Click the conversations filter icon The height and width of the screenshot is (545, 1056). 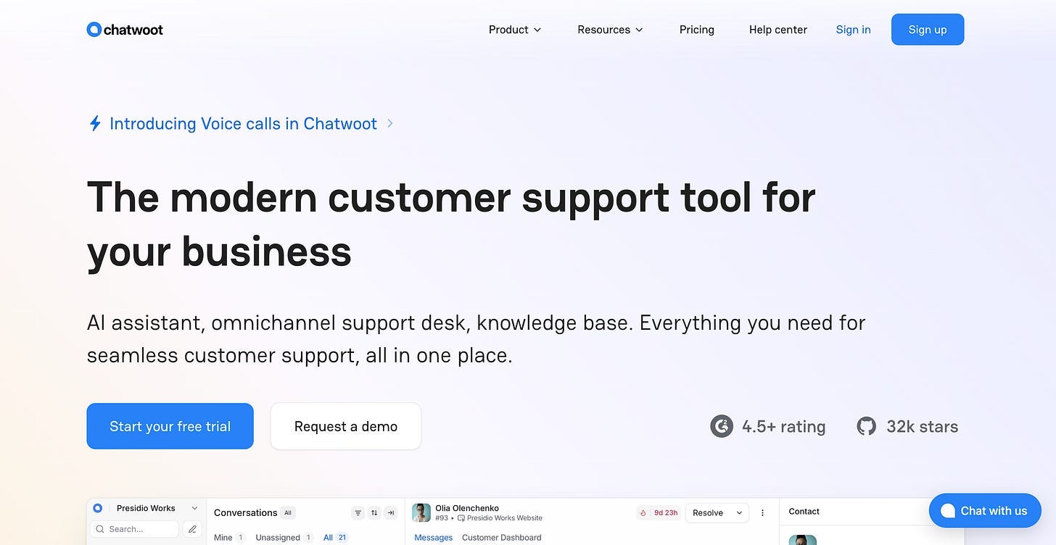point(358,513)
